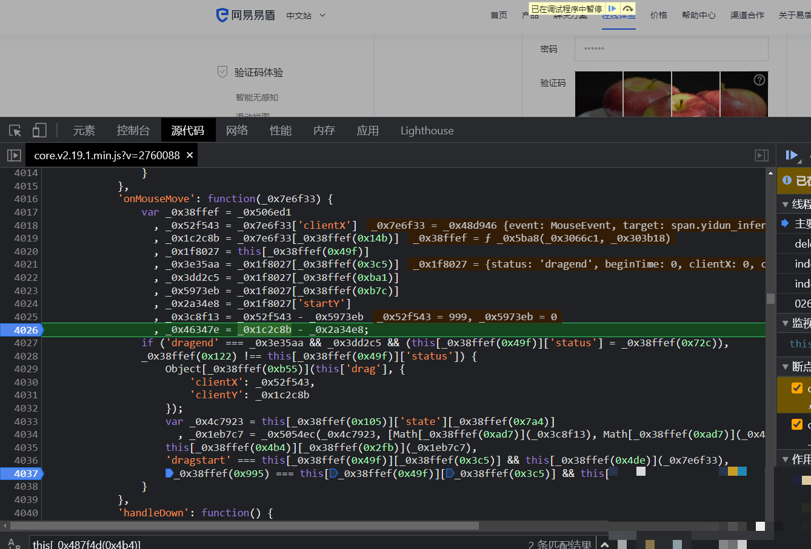The height and width of the screenshot is (549, 811).
Task: Click the inspect element picker icon
Action: coord(15,131)
